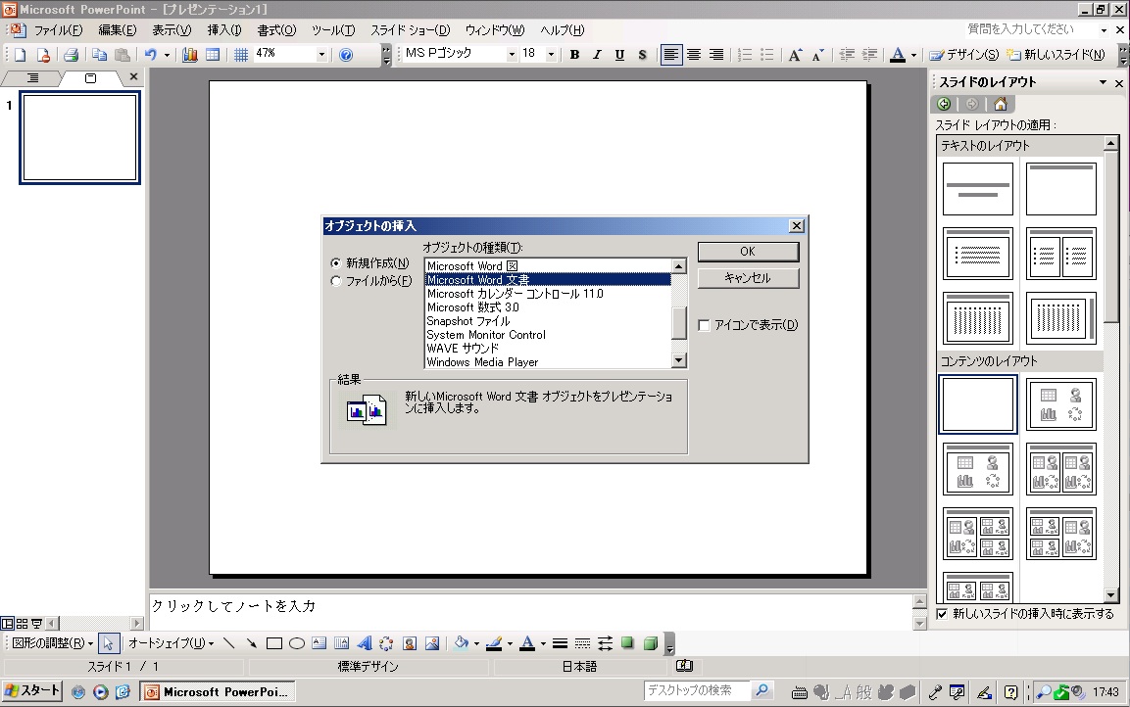Select the Rectangle drawing tool
Screen dimensions: 1130x707
click(273, 643)
